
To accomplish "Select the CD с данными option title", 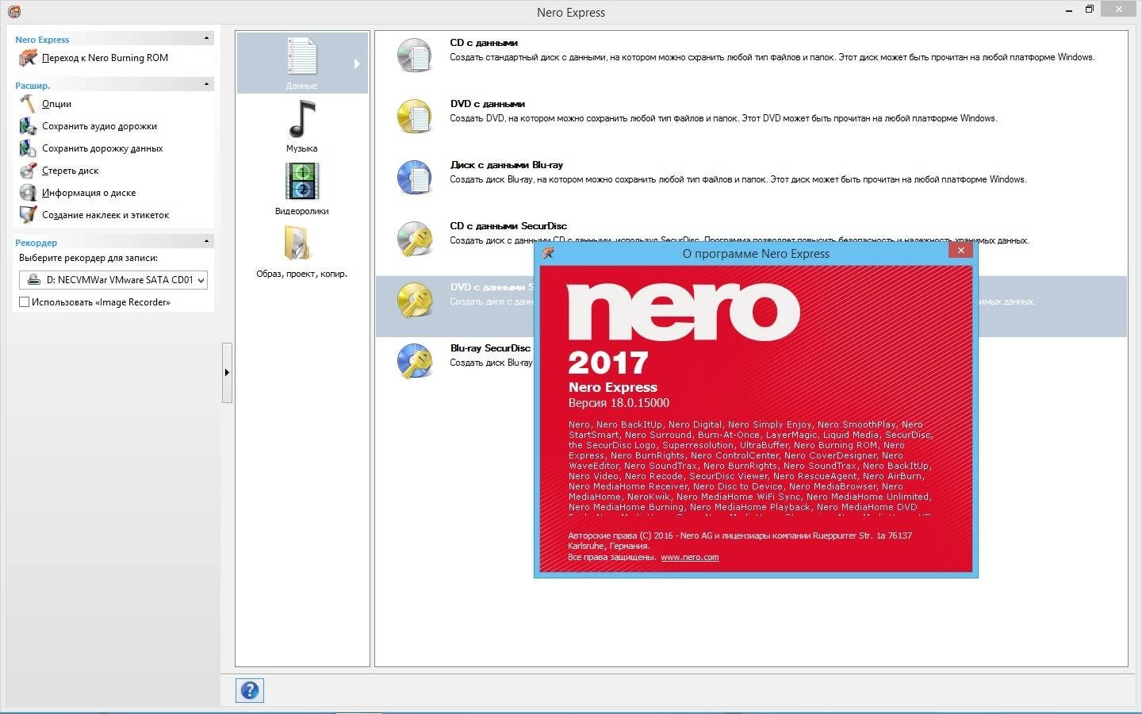I will click(x=484, y=43).
